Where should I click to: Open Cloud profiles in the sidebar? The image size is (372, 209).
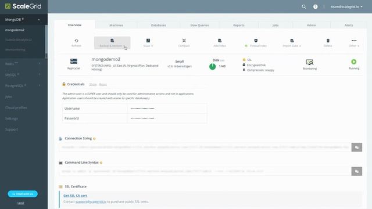click(x=16, y=107)
